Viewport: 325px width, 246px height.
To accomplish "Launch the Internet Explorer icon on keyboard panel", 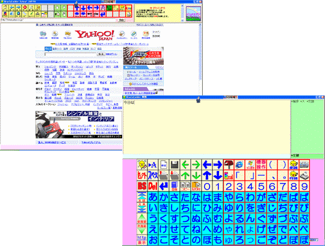I will click(240, 164).
